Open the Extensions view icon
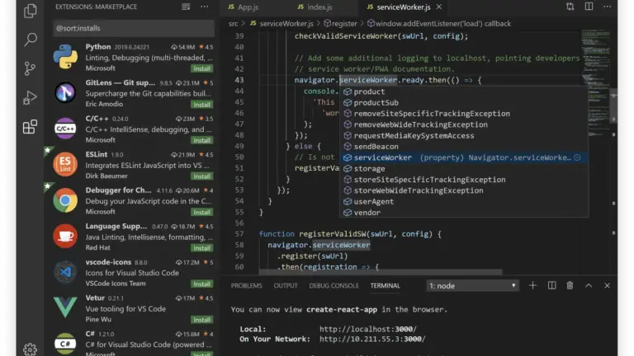 tap(31, 127)
